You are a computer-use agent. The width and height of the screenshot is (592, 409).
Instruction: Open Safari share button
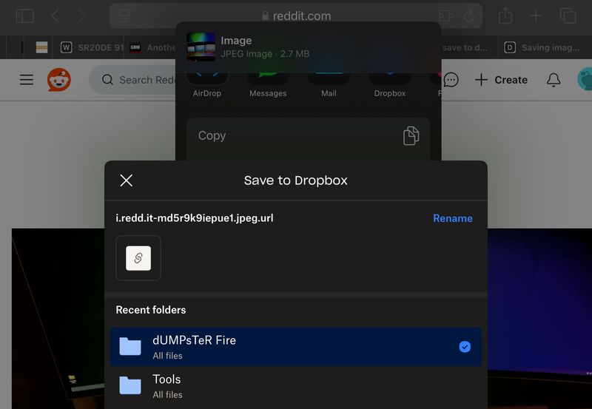click(x=505, y=16)
